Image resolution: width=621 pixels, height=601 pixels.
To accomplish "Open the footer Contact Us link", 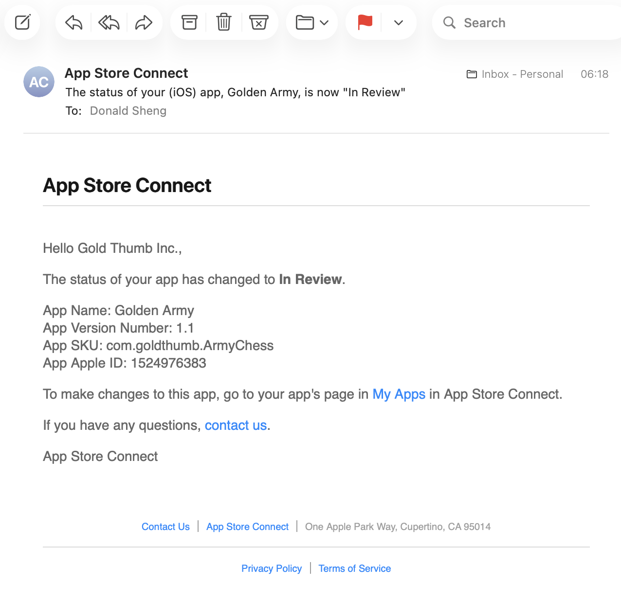I will tap(165, 527).
